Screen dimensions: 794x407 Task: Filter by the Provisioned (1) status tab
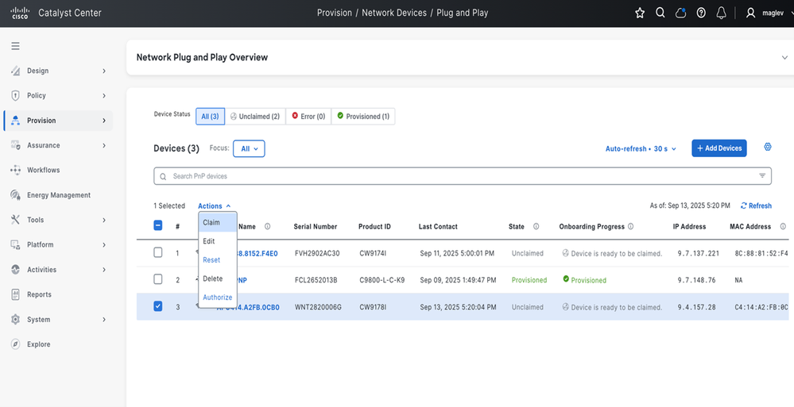(x=363, y=117)
